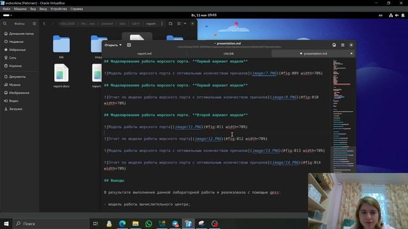Click the image/12.PNG link in editor
Screen dimensions: 408x229
pyautogui.click(x=208, y=139)
